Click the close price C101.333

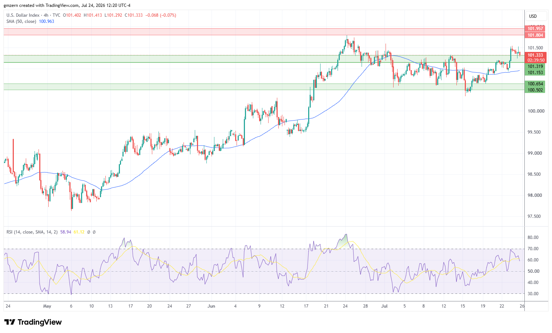(134, 15)
